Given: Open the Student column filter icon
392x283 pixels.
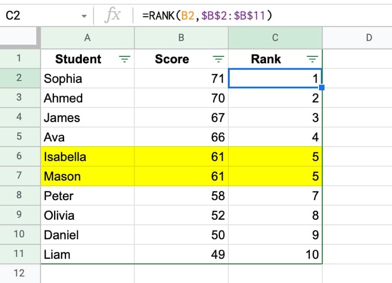Looking at the screenshot, I should tap(125, 59).
